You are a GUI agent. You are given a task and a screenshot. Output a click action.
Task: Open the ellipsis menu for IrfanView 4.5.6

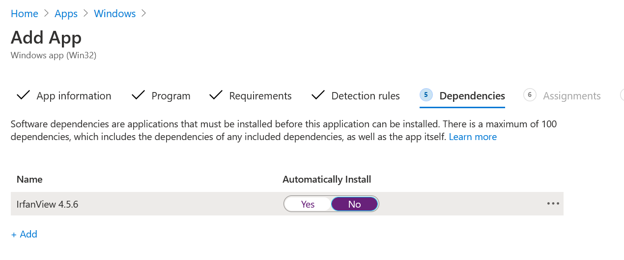tap(553, 204)
